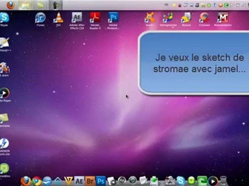Screen dimensions: 249x186
Task: Launch Google Chrome from the dock
Action: (37, 181)
